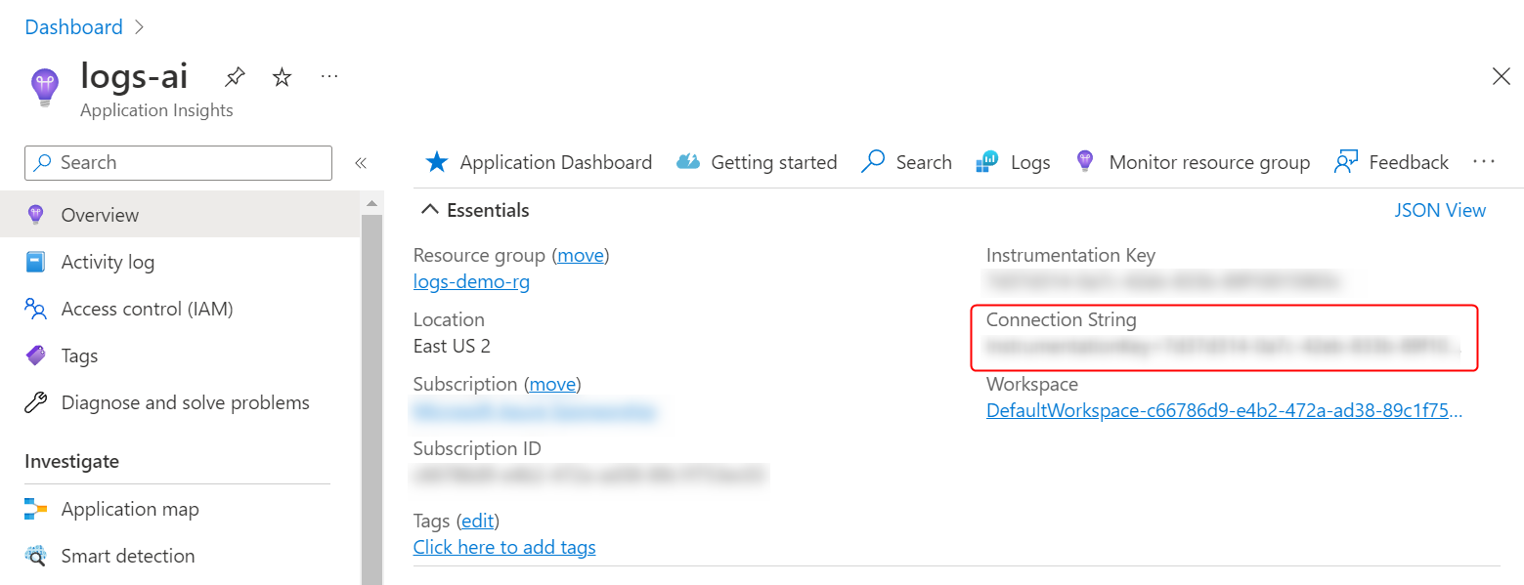This screenshot has width=1524, height=585.
Task: Collapse the Essentials section
Action: click(x=475, y=210)
